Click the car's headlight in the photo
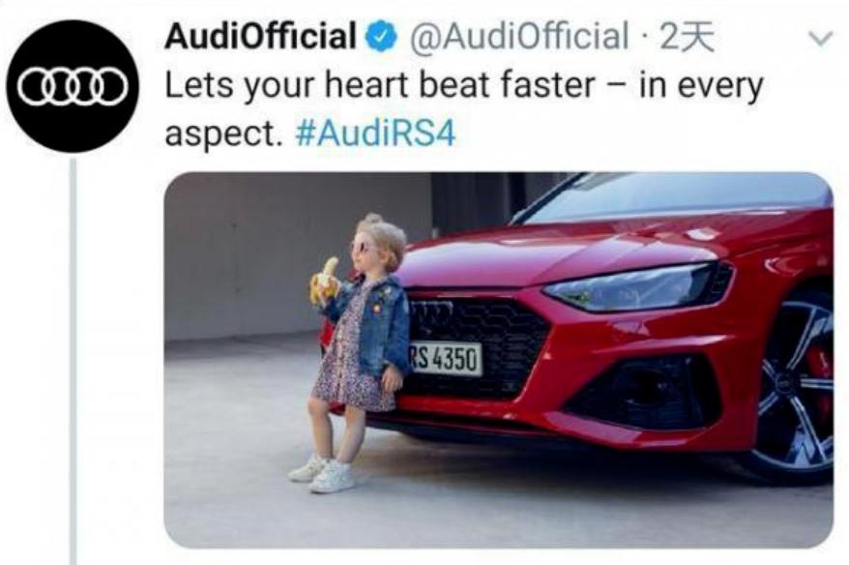 pos(637,286)
